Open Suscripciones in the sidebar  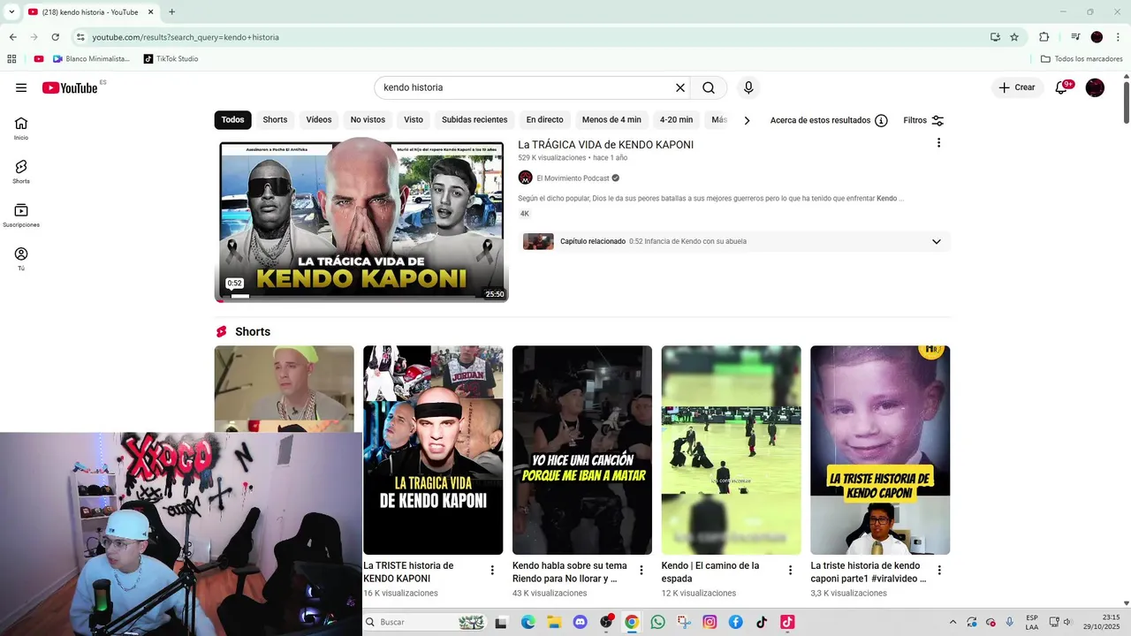coord(21,215)
